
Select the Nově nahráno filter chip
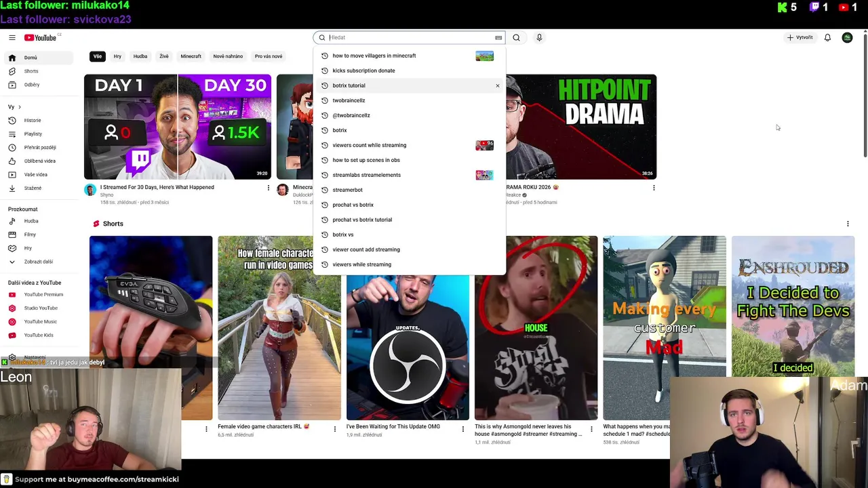(x=228, y=56)
